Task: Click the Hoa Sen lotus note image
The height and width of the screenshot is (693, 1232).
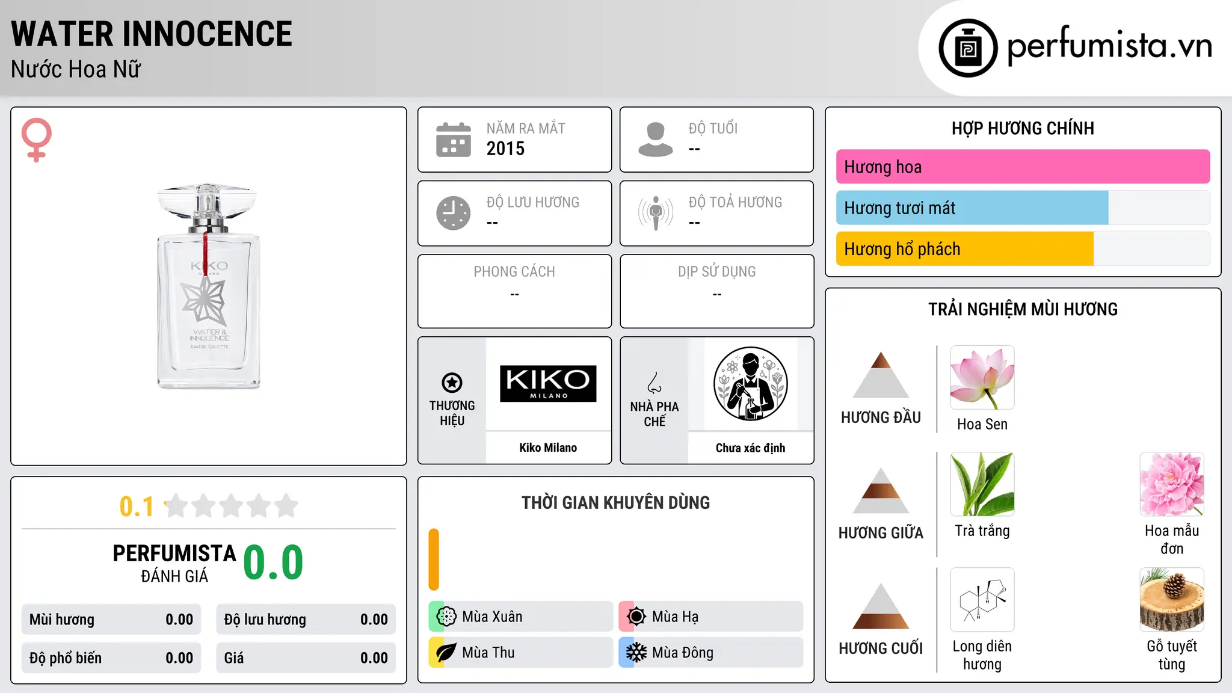Action: click(x=982, y=378)
